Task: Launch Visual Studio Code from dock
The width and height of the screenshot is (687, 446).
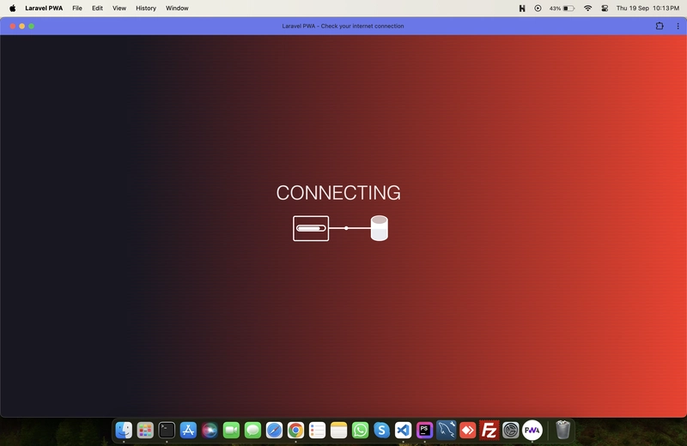Action: coord(403,430)
